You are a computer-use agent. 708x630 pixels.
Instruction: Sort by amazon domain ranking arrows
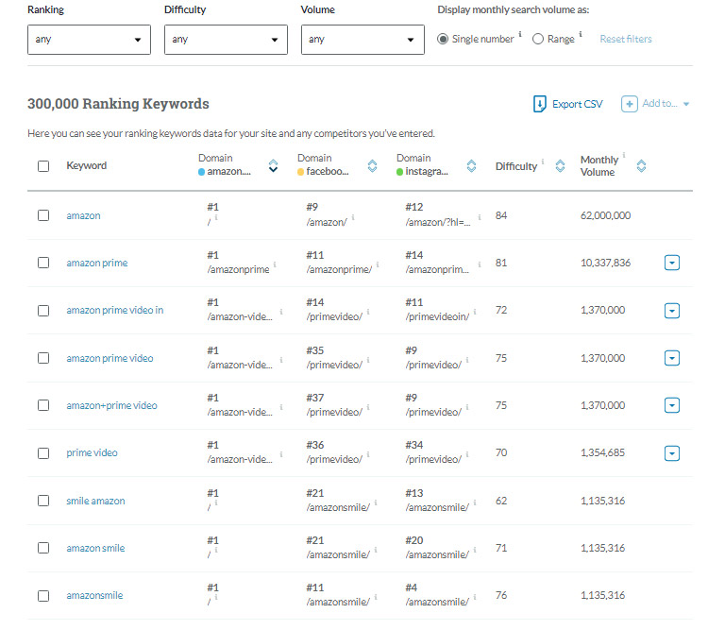274,166
